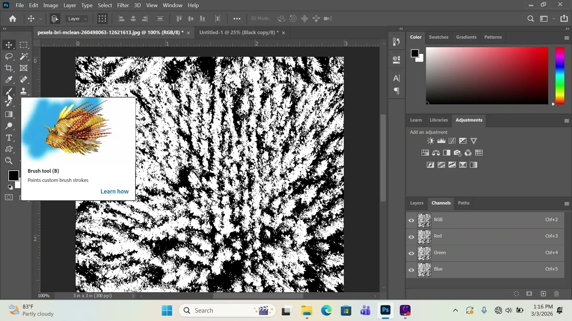Open the Adjustments panel menu
The height and width of the screenshot is (321, 572).
(567, 120)
